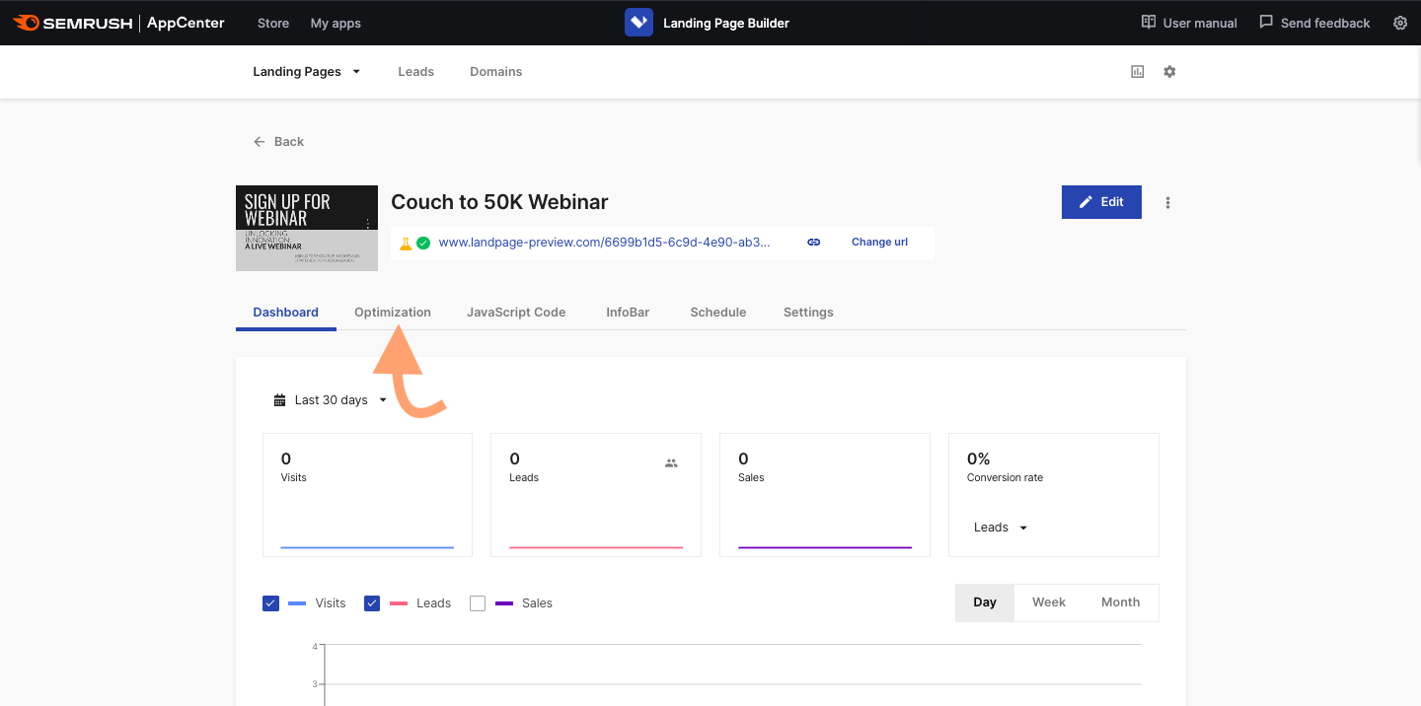The height and width of the screenshot is (706, 1421).
Task: Click the blue Edit button
Action: tap(1101, 201)
